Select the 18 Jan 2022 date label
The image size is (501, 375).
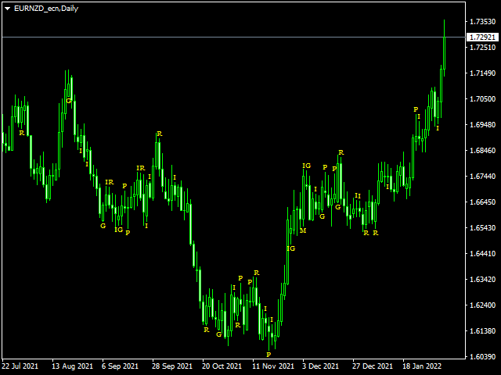click(421, 366)
